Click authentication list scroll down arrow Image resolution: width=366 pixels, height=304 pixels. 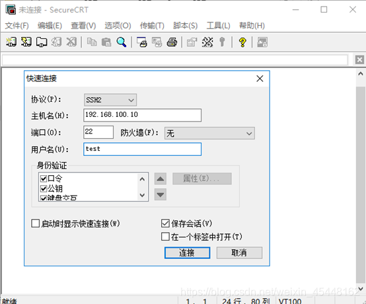click(x=142, y=195)
